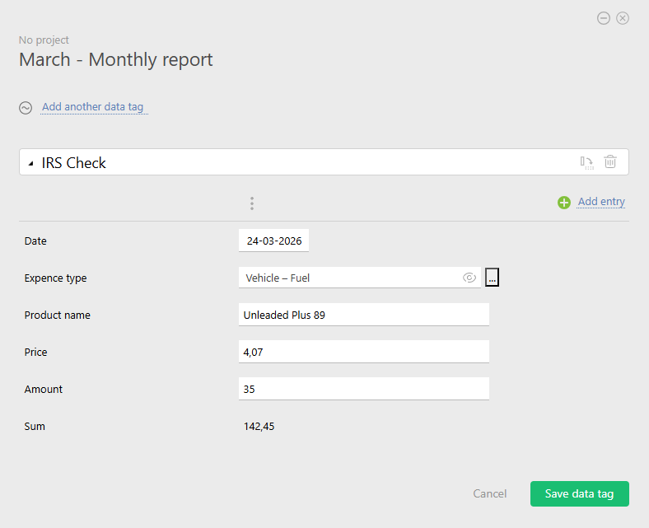Click the Add another data tag link

(93, 107)
